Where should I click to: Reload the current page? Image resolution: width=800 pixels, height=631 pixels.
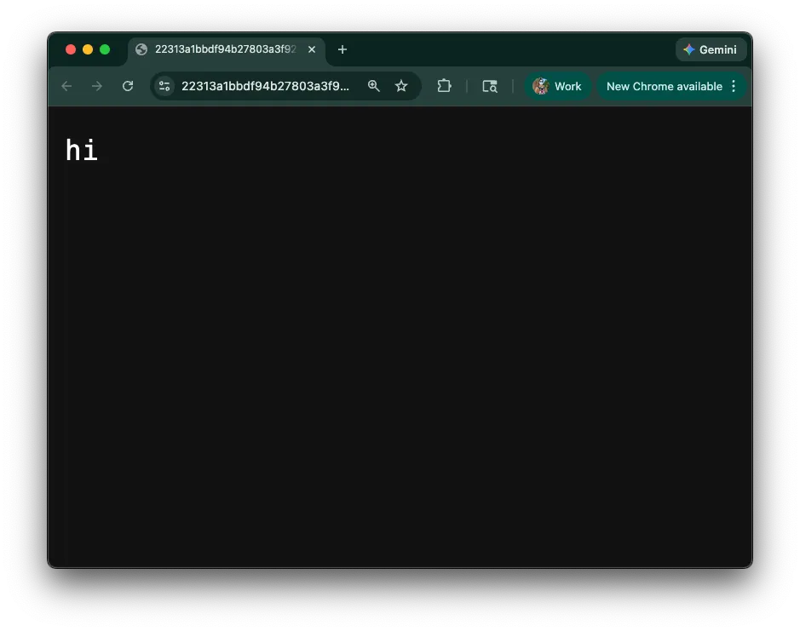tap(128, 86)
